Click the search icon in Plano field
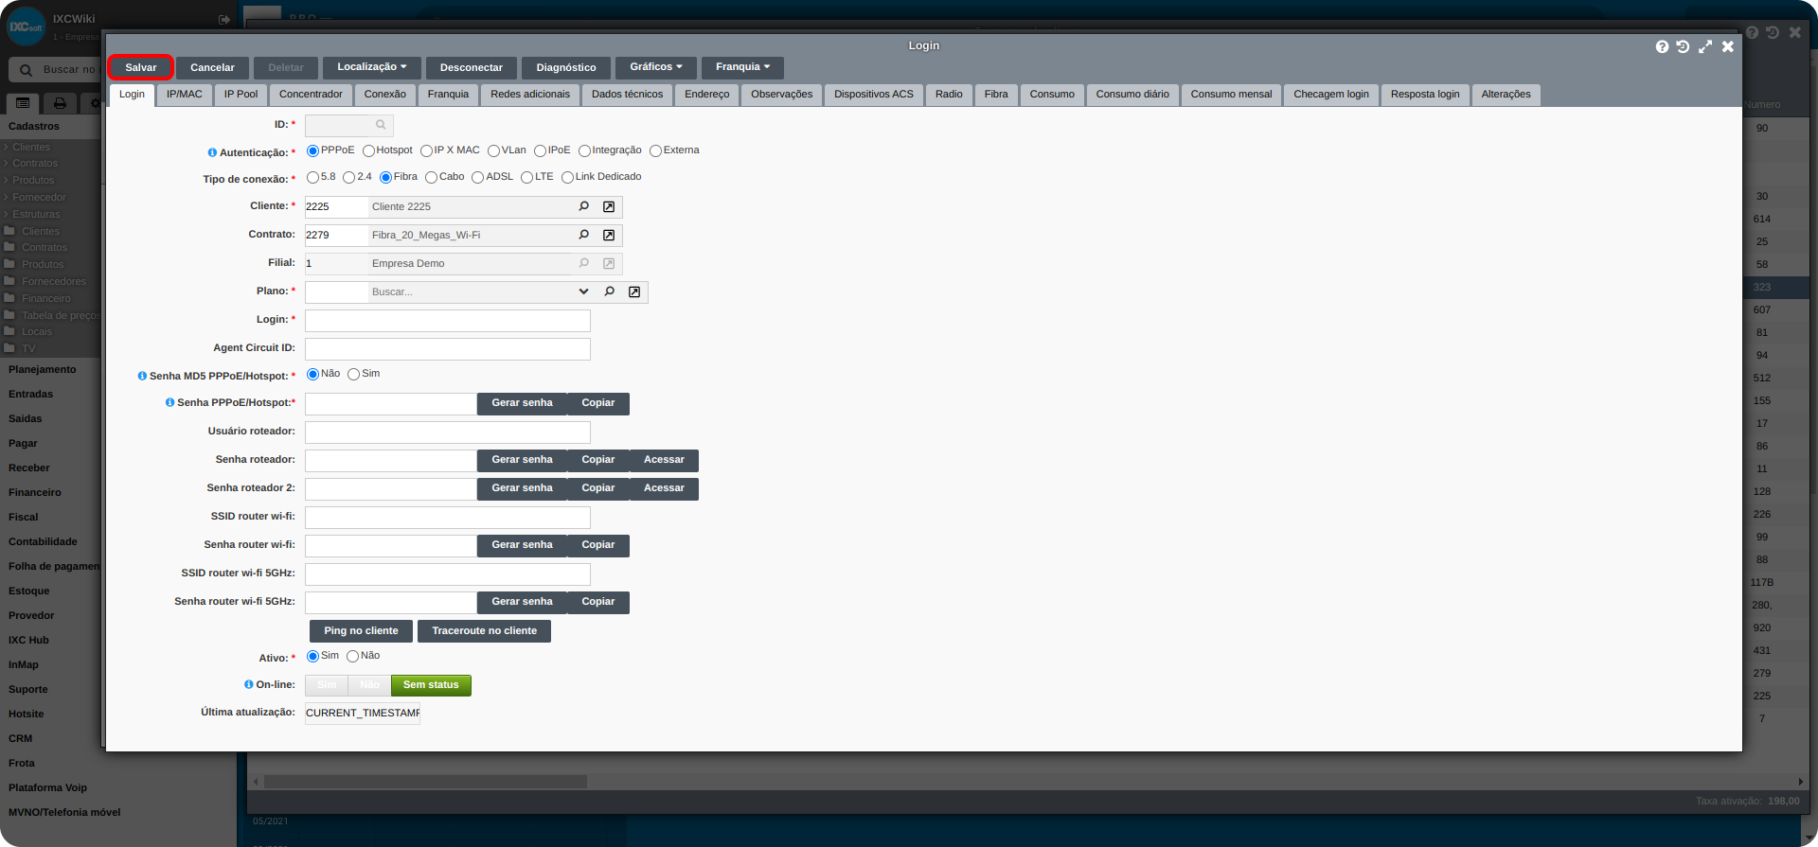 pyautogui.click(x=609, y=291)
